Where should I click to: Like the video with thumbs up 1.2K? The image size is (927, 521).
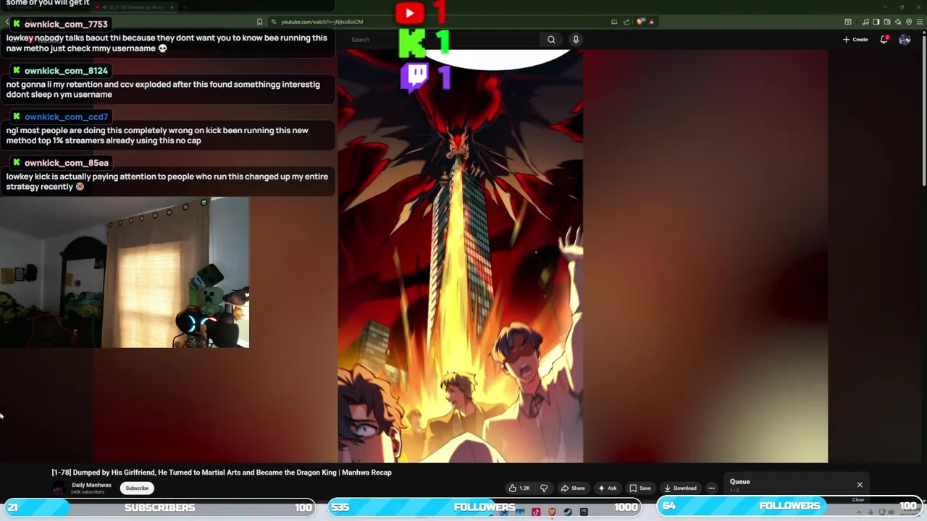[x=519, y=488]
